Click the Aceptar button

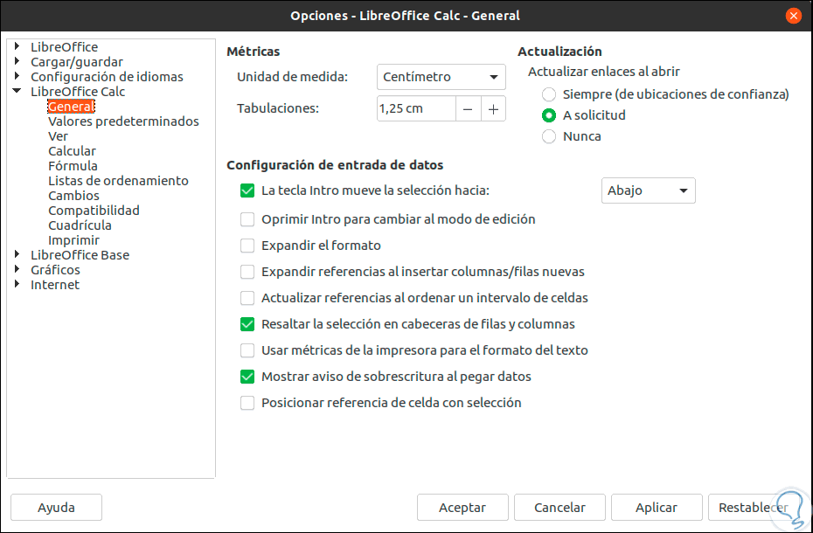462,508
